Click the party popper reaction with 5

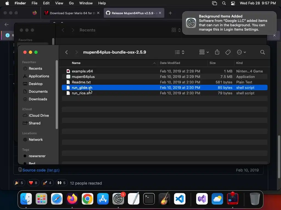click(x=19, y=183)
